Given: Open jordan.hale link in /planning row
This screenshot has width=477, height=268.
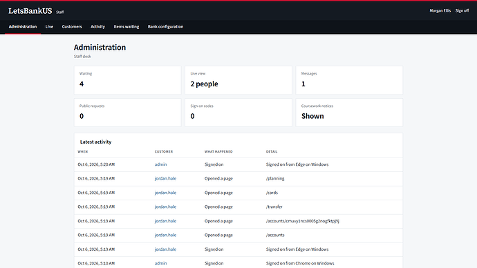Looking at the screenshot, I should 165,178.
